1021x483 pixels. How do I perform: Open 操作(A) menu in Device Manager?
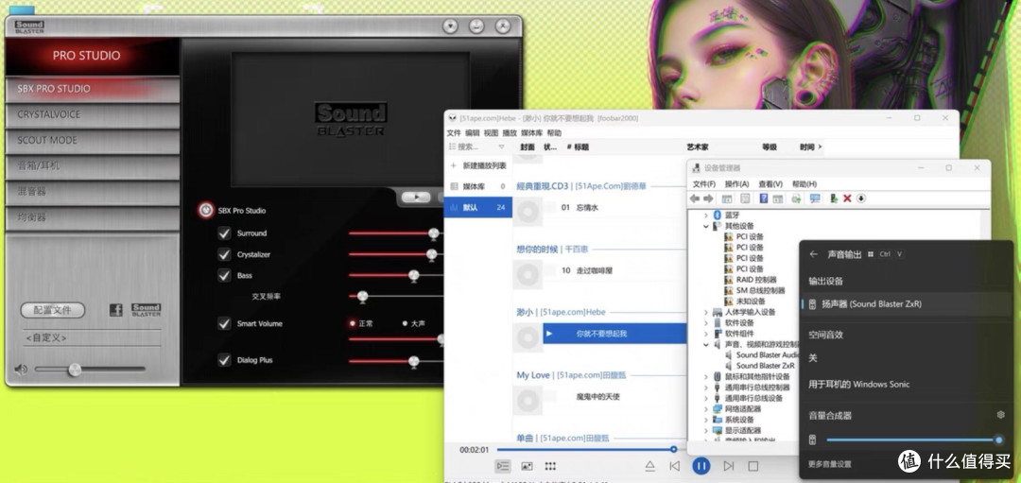pos(736,184)
